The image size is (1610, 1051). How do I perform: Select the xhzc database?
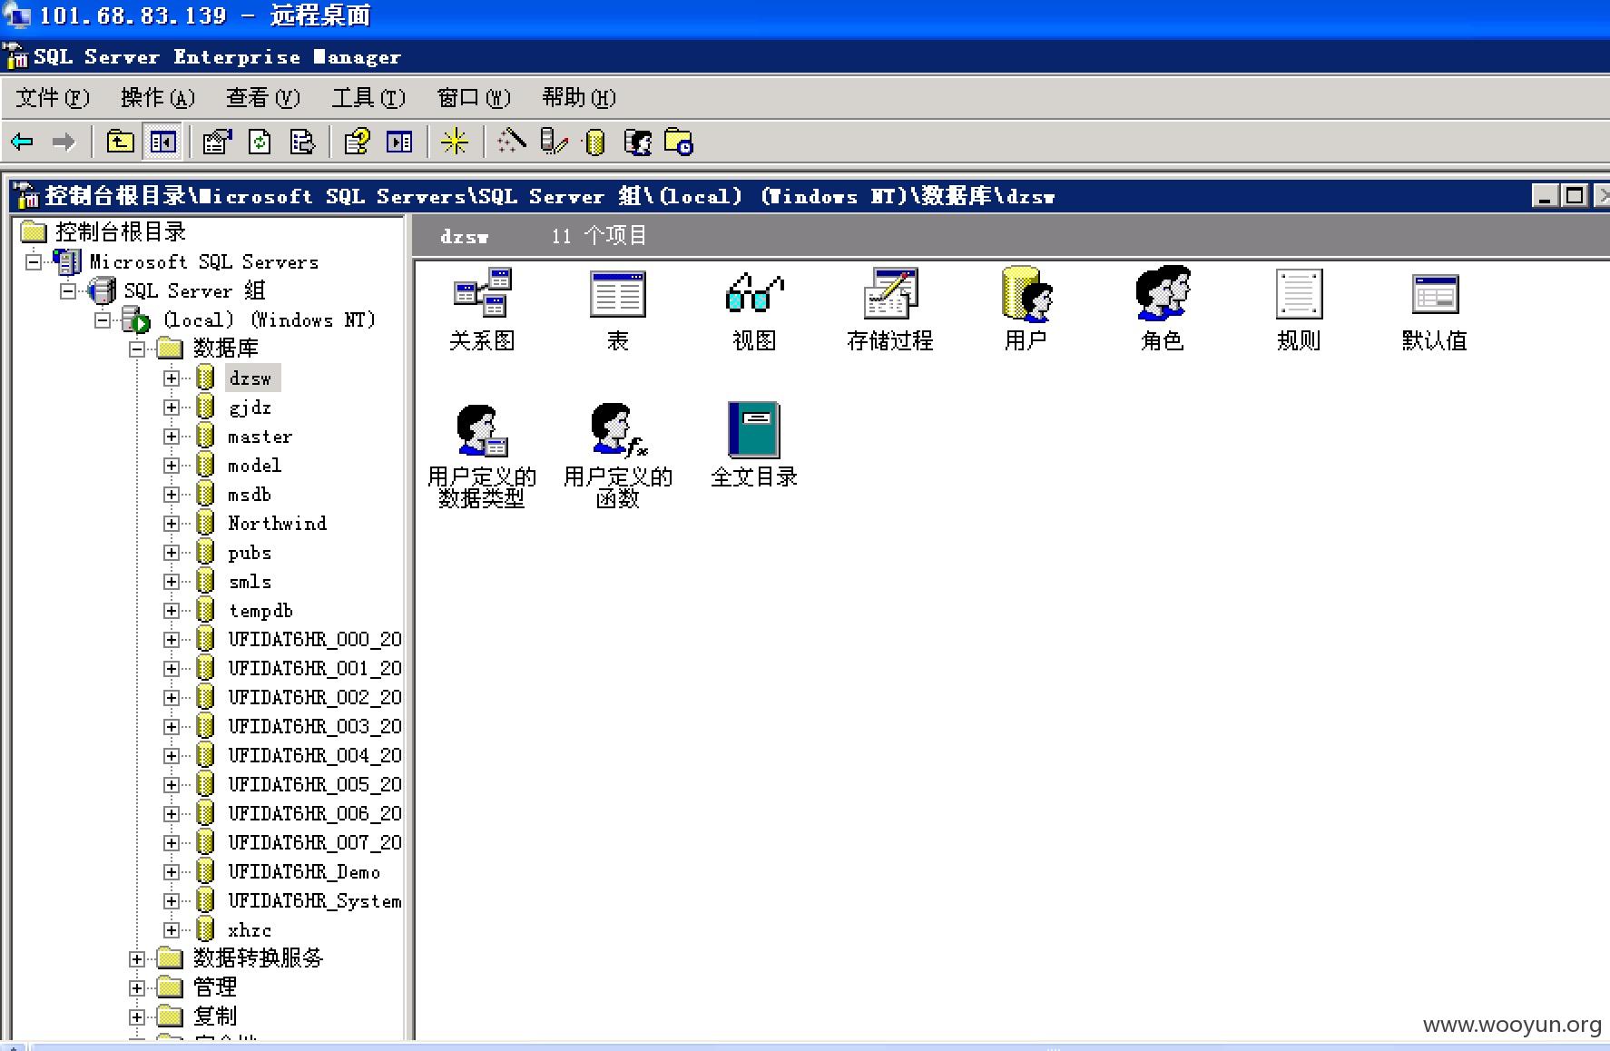(250, 930)
